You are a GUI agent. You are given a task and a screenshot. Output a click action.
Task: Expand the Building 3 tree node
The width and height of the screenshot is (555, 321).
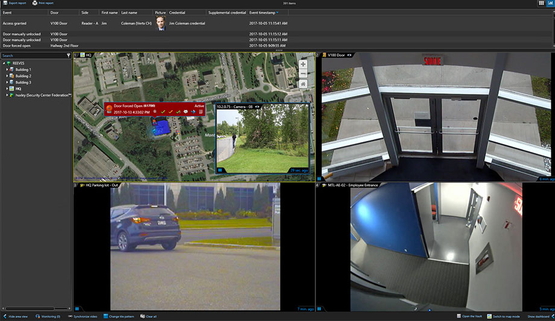7,83
